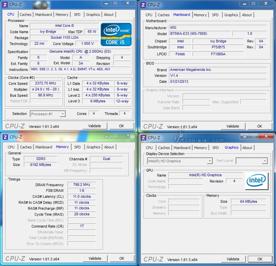Click the BIOS Version field 'V1.4'

click(x=218, y=76)
